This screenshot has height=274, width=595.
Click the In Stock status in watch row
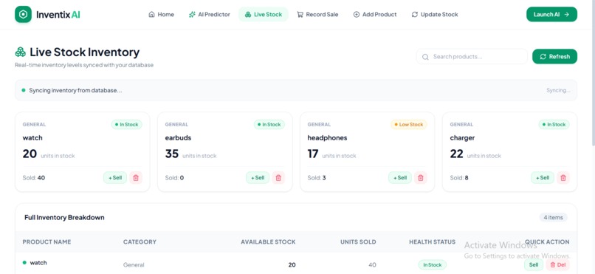[432, 265]
